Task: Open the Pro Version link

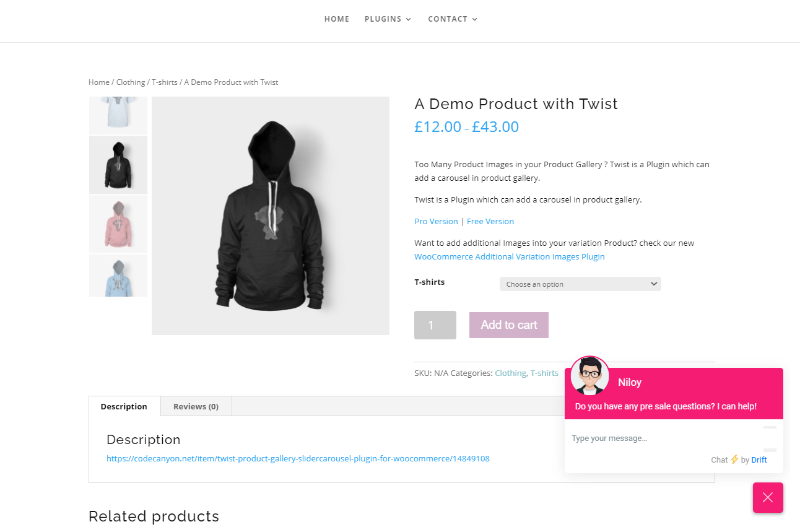Action: pos(436,221)
